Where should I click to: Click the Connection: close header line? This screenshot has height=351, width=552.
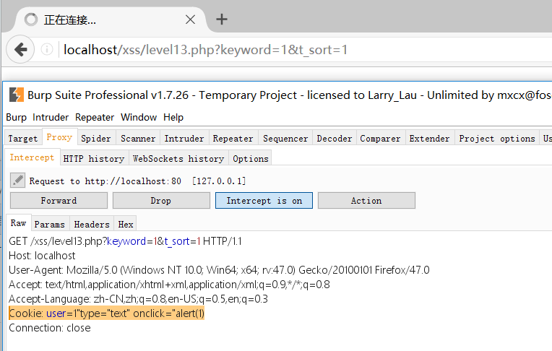[50, 328]
